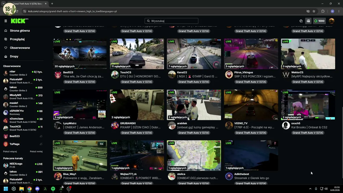Viewport: 343px width, 193px height.
Task: Open Spotify from the taskbar
Action: tap(53, 189)
